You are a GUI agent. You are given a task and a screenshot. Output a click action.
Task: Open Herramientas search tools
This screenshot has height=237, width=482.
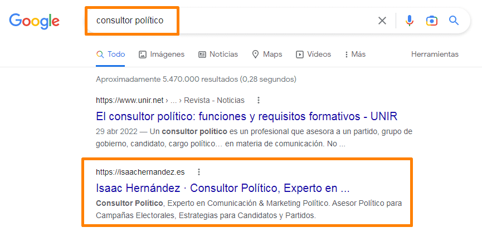[435, 55]
